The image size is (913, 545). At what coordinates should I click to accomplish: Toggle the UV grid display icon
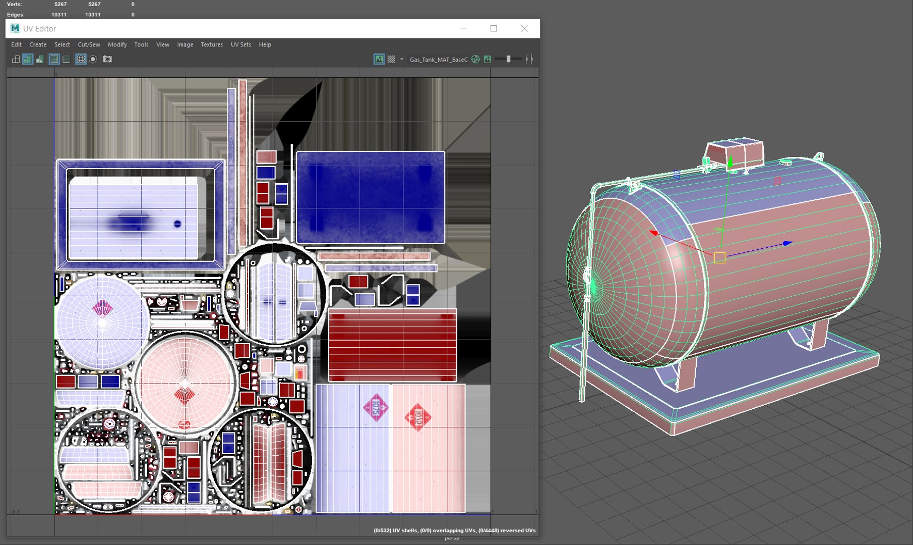pos(81,59)
